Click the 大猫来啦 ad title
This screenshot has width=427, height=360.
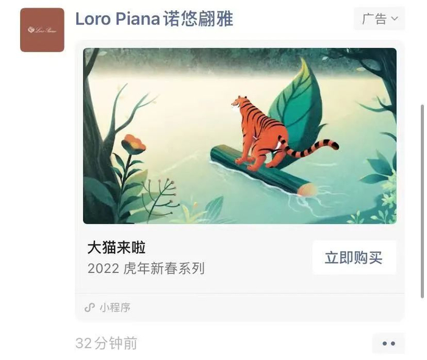coord(117,247)
